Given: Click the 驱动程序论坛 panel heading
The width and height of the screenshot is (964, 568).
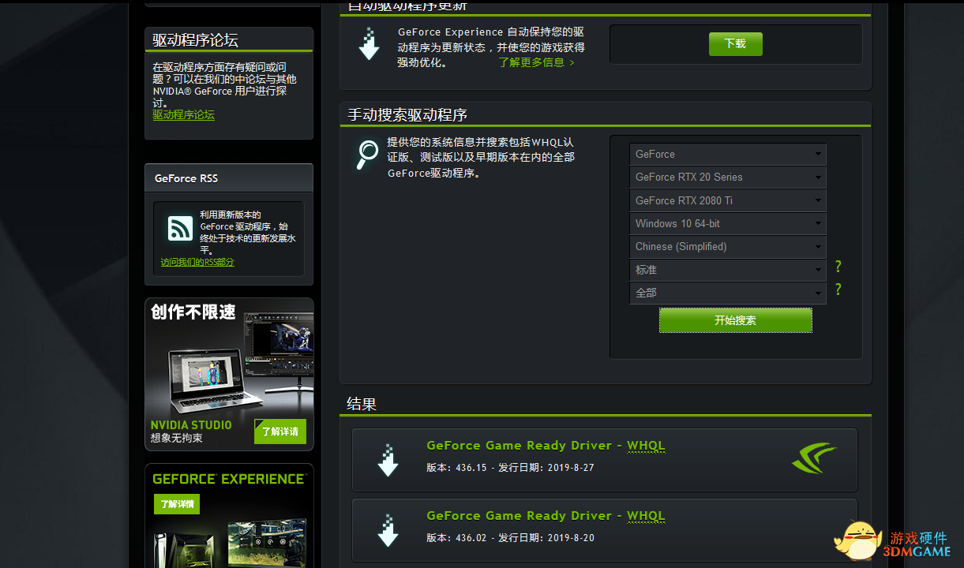Looking at the screenshot, I should click(x=196, y=40).
